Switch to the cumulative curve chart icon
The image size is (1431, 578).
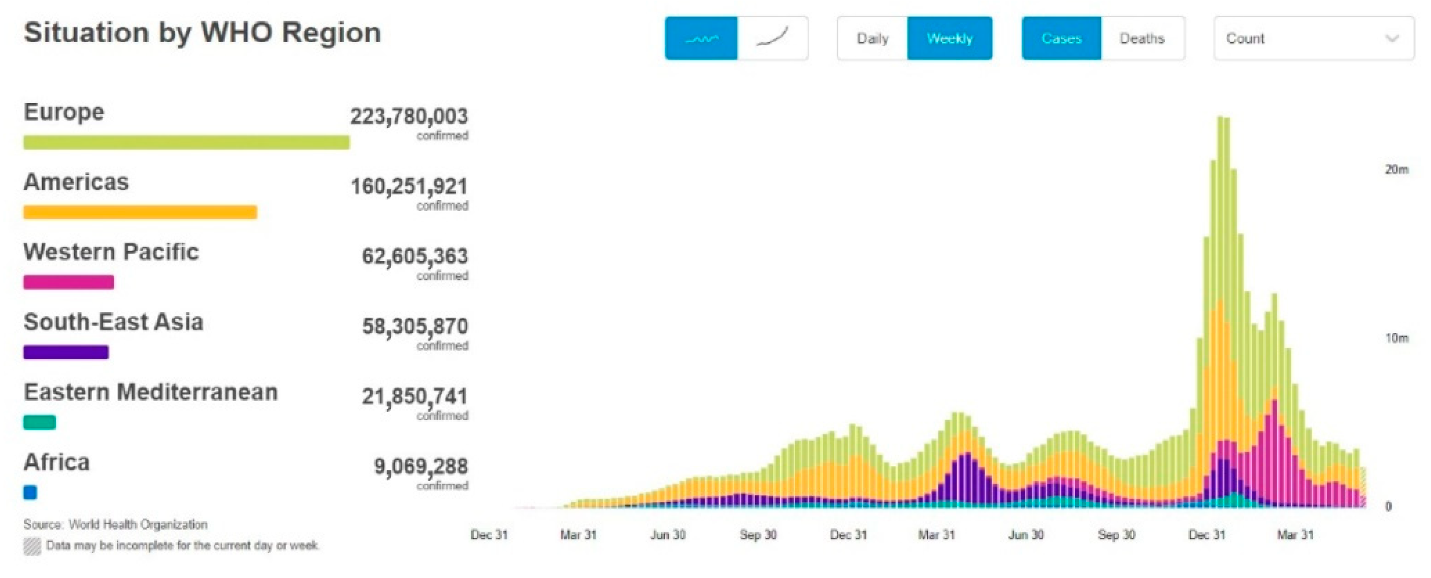tap(772, 38)
